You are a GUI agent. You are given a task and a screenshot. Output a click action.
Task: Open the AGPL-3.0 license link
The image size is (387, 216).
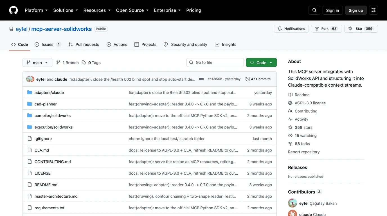(x=307, y=103)
